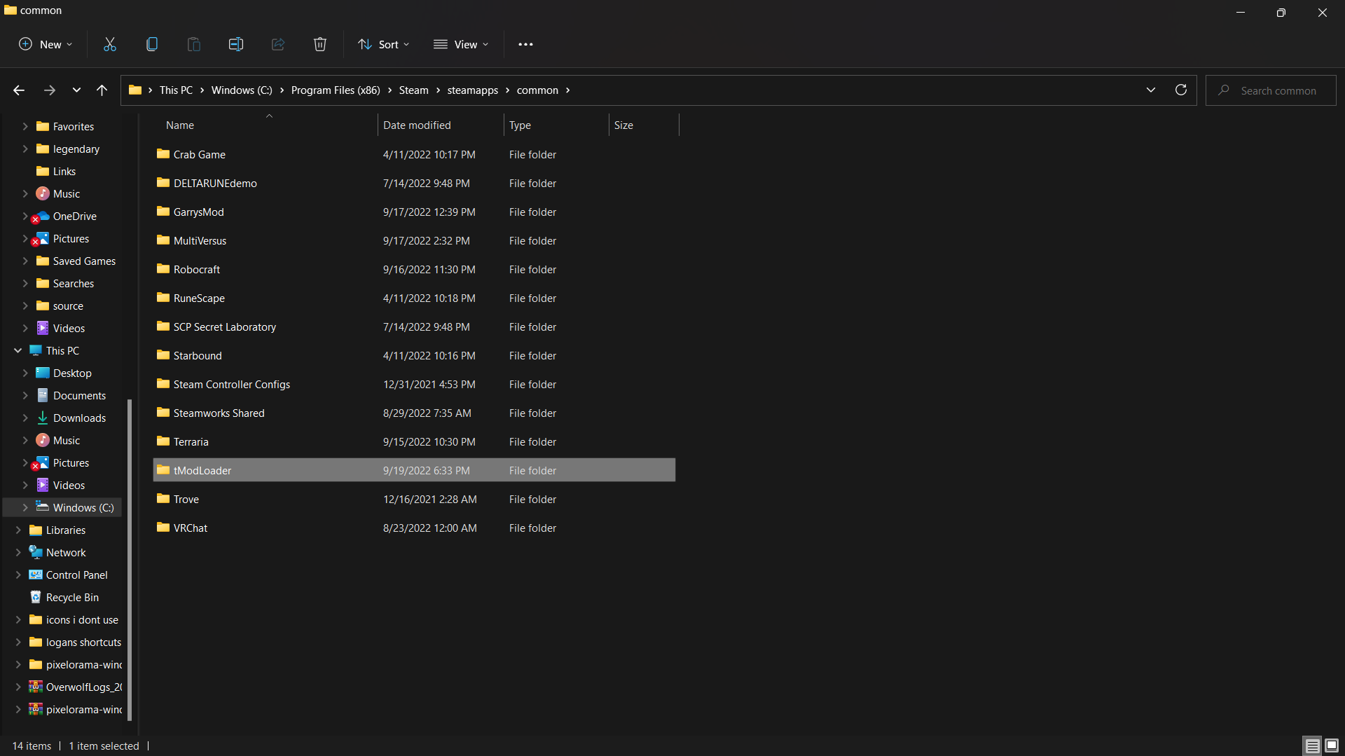Click This PC in the breadcrumb
Screen dimensions: 1345x756
click(x=176, y=90)
